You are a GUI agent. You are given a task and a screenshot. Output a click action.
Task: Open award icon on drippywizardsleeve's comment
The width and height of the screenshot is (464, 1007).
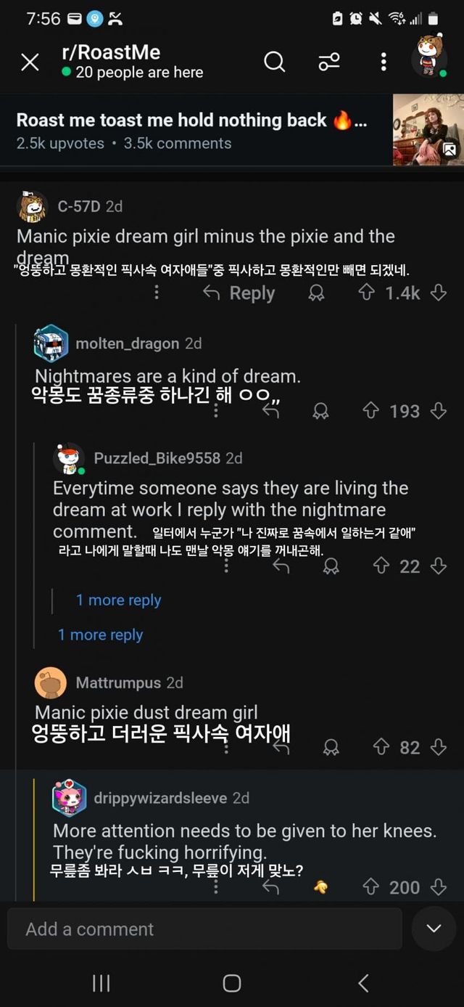(x=320, y=886)
